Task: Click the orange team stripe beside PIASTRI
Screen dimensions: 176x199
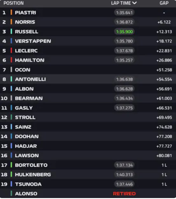Action: (x=11, y=12)
